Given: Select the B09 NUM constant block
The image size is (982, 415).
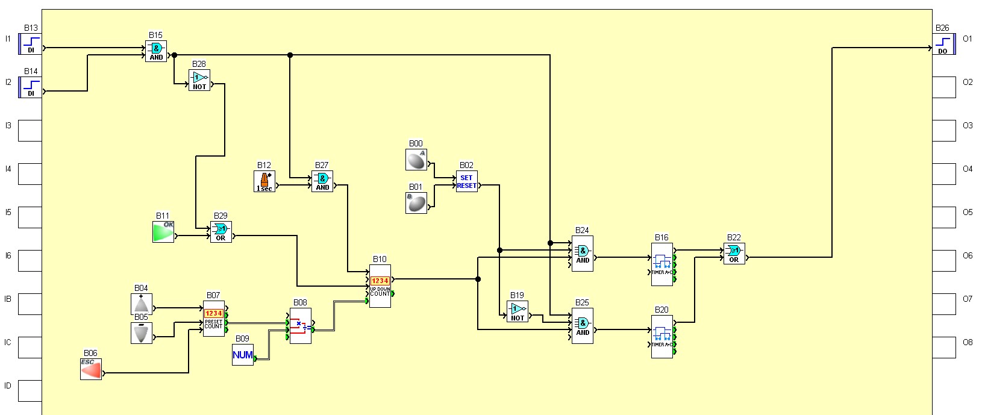Looking at the screenshot, I should coord(243,355).
